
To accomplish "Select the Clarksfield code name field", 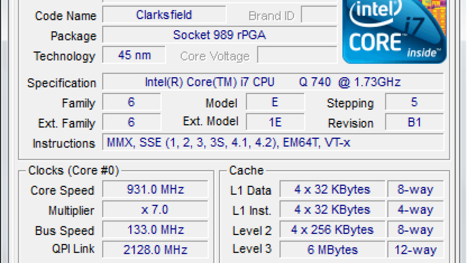I will [x=164, y=15].
